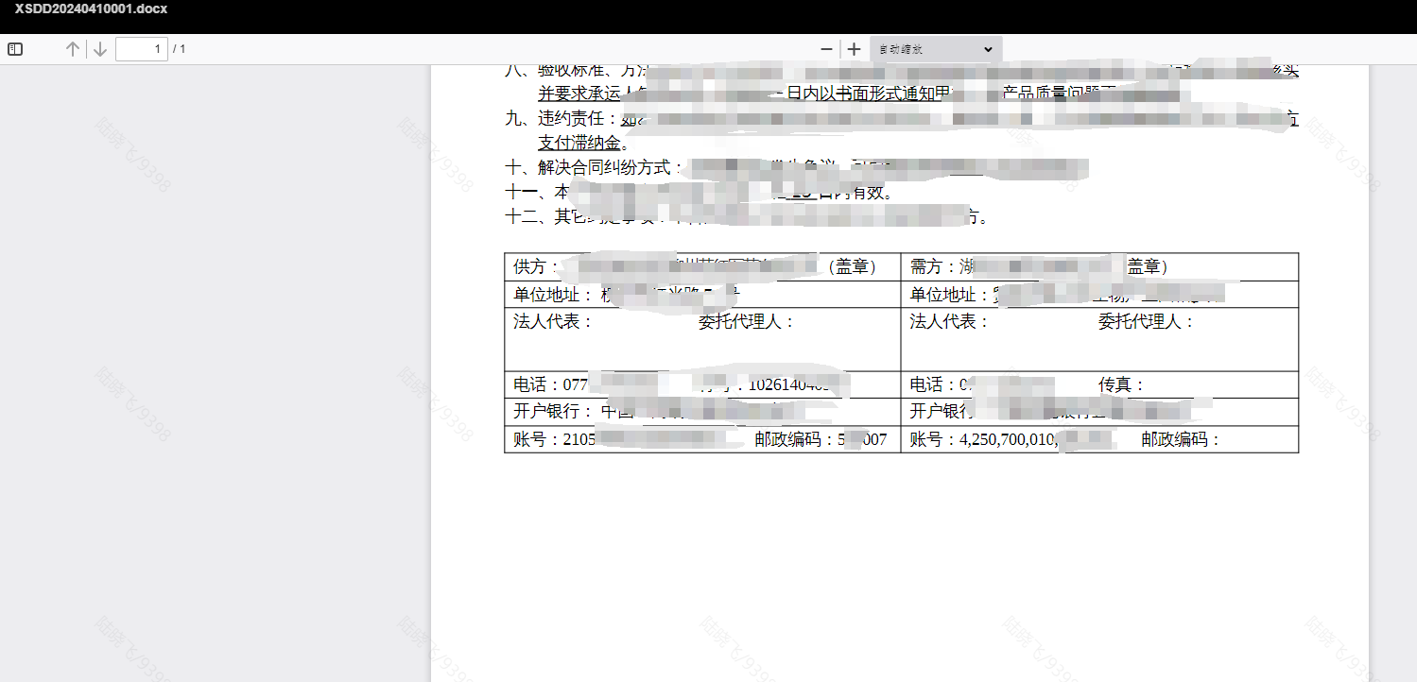This screenshot has height=682, width=1417.
Task: Click the supplier phone starting with 077
Action: tap(577, 385)
